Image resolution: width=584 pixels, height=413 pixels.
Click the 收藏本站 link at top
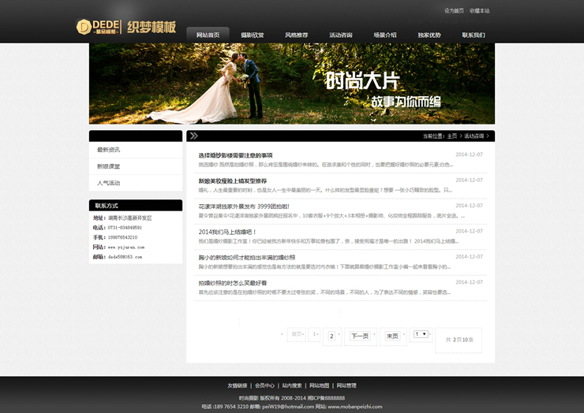(x=479, y=11)
